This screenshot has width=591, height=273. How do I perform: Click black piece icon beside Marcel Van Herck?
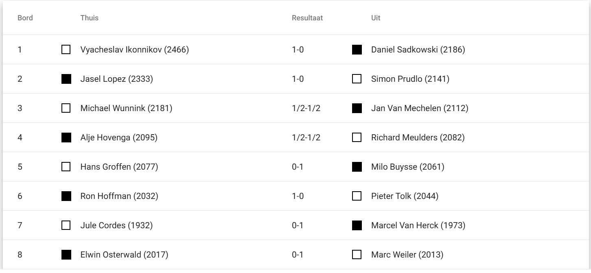[357, 225]
